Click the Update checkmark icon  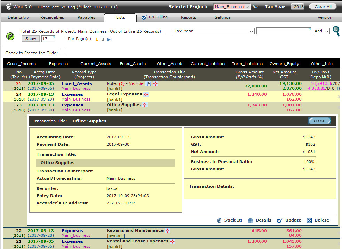[279, 220]
